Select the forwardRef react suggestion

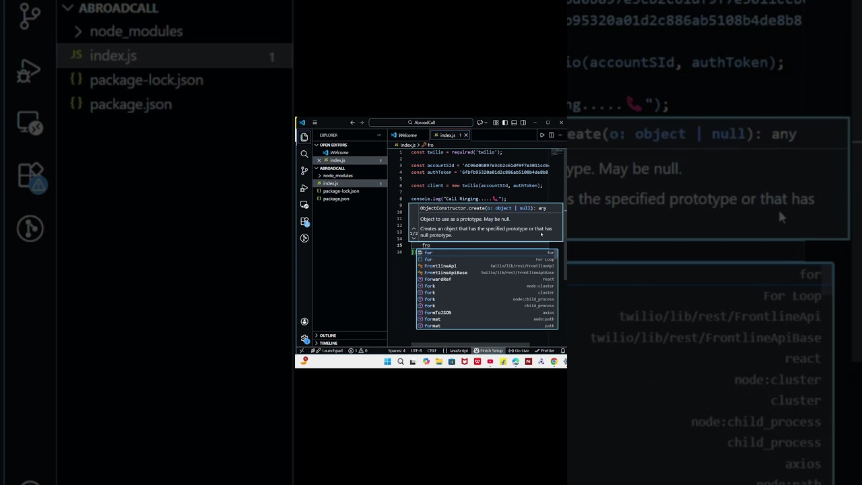(487, 280)
